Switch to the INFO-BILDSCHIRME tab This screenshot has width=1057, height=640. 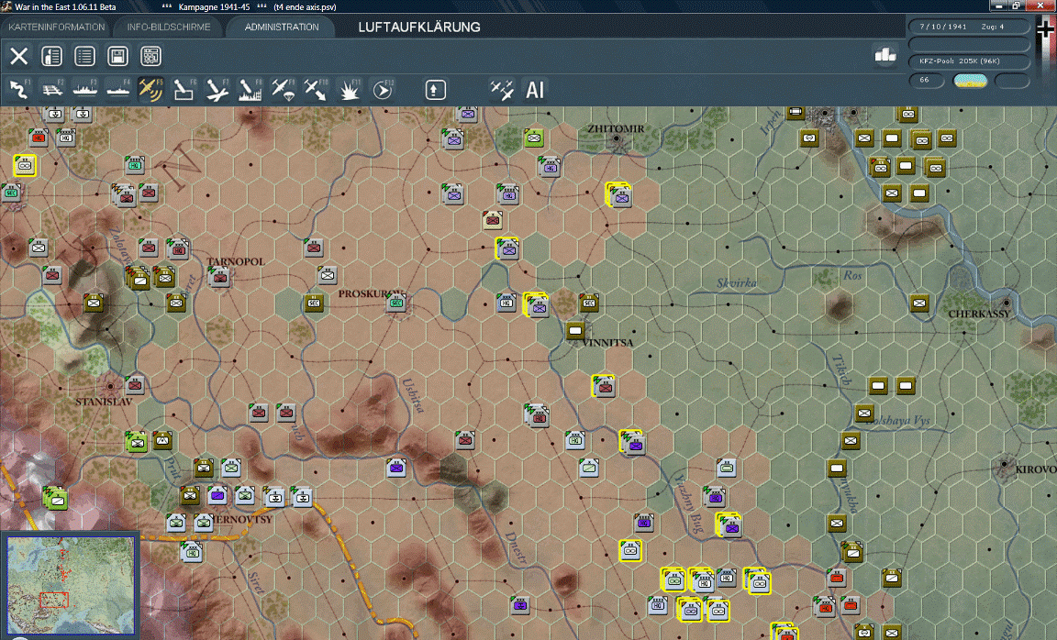169,27
